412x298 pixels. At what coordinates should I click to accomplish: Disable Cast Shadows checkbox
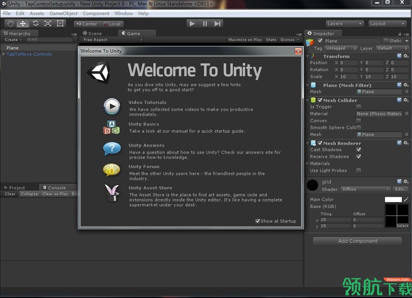click(x=359, y=150)
